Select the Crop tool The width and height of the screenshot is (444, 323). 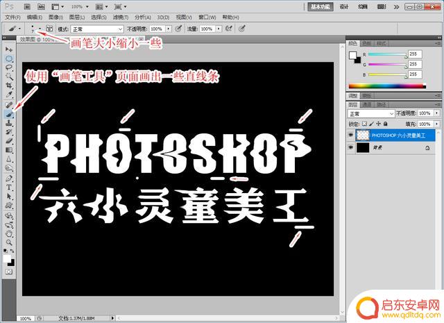(x=9, y=85)
